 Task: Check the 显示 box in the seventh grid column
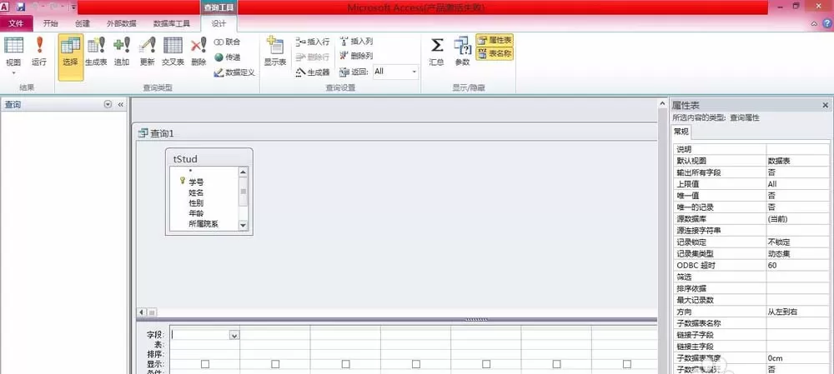point(627,364)
